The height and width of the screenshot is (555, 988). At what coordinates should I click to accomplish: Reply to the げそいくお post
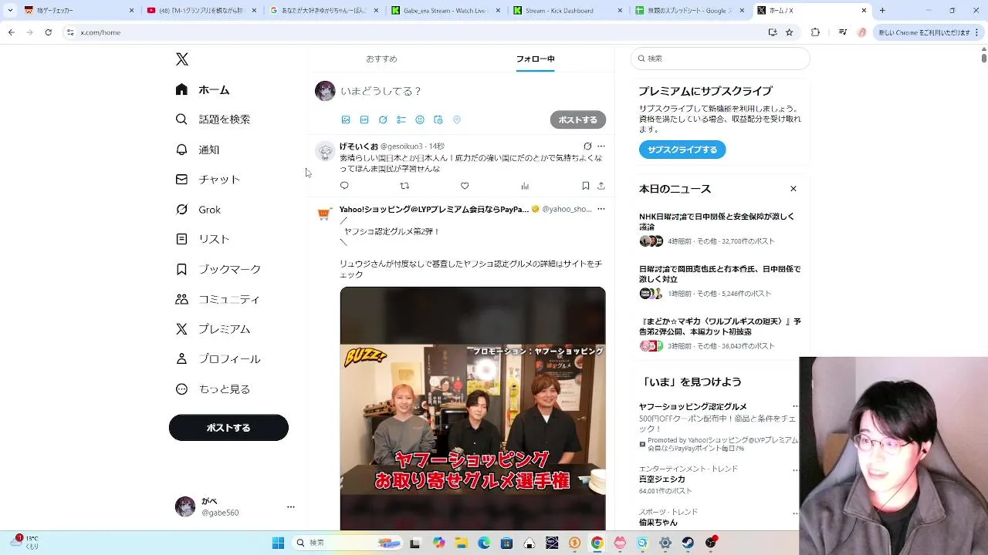[344, 186]
